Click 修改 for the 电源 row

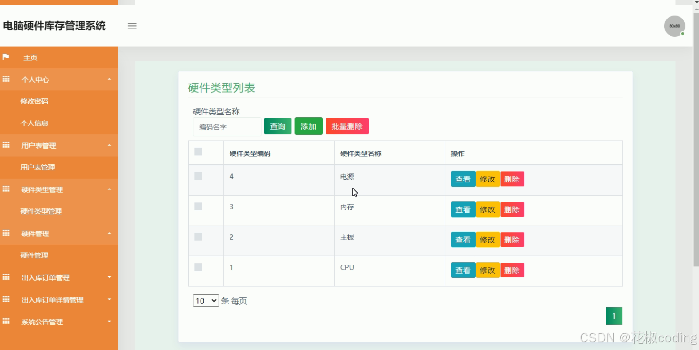488,179
